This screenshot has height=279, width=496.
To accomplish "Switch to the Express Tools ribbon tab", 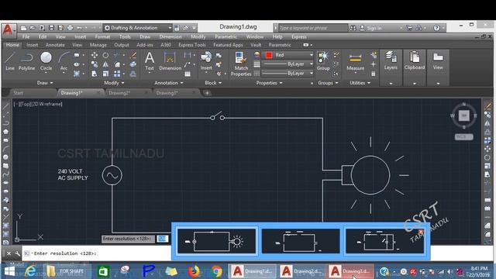I will [192, 45].
